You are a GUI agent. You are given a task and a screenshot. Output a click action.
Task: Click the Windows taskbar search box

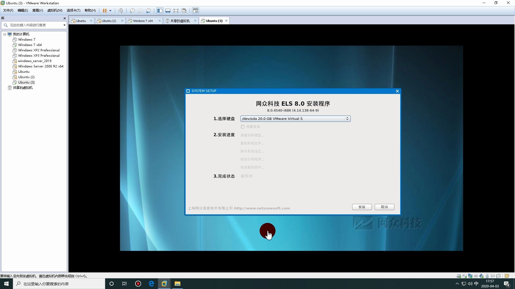tap(59, 284)
